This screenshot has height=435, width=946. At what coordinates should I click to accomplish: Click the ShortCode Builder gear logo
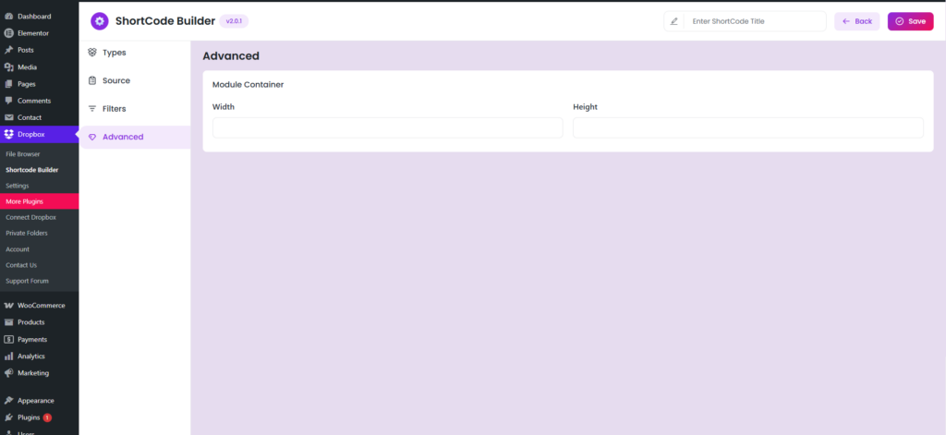(100, 21)
